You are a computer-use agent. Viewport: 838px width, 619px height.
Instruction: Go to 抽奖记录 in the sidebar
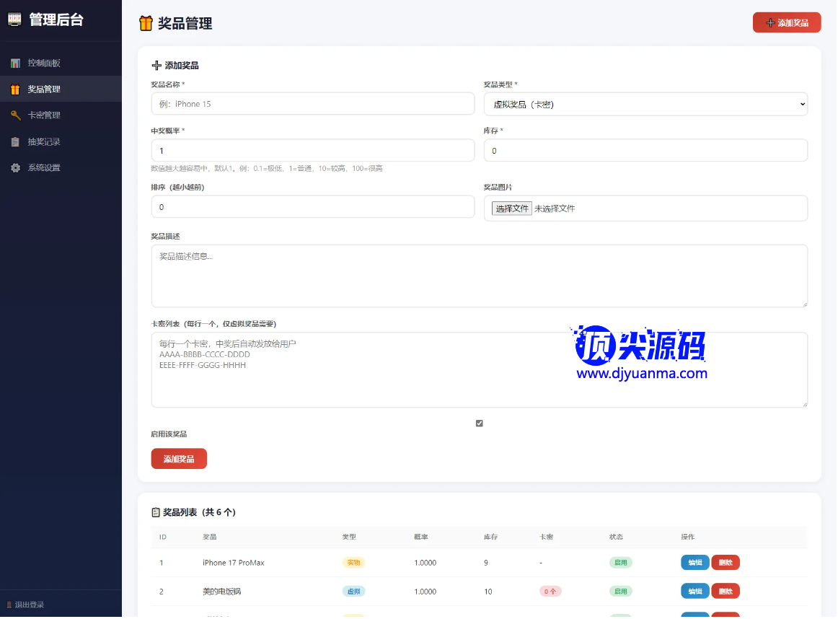[44, 142]
